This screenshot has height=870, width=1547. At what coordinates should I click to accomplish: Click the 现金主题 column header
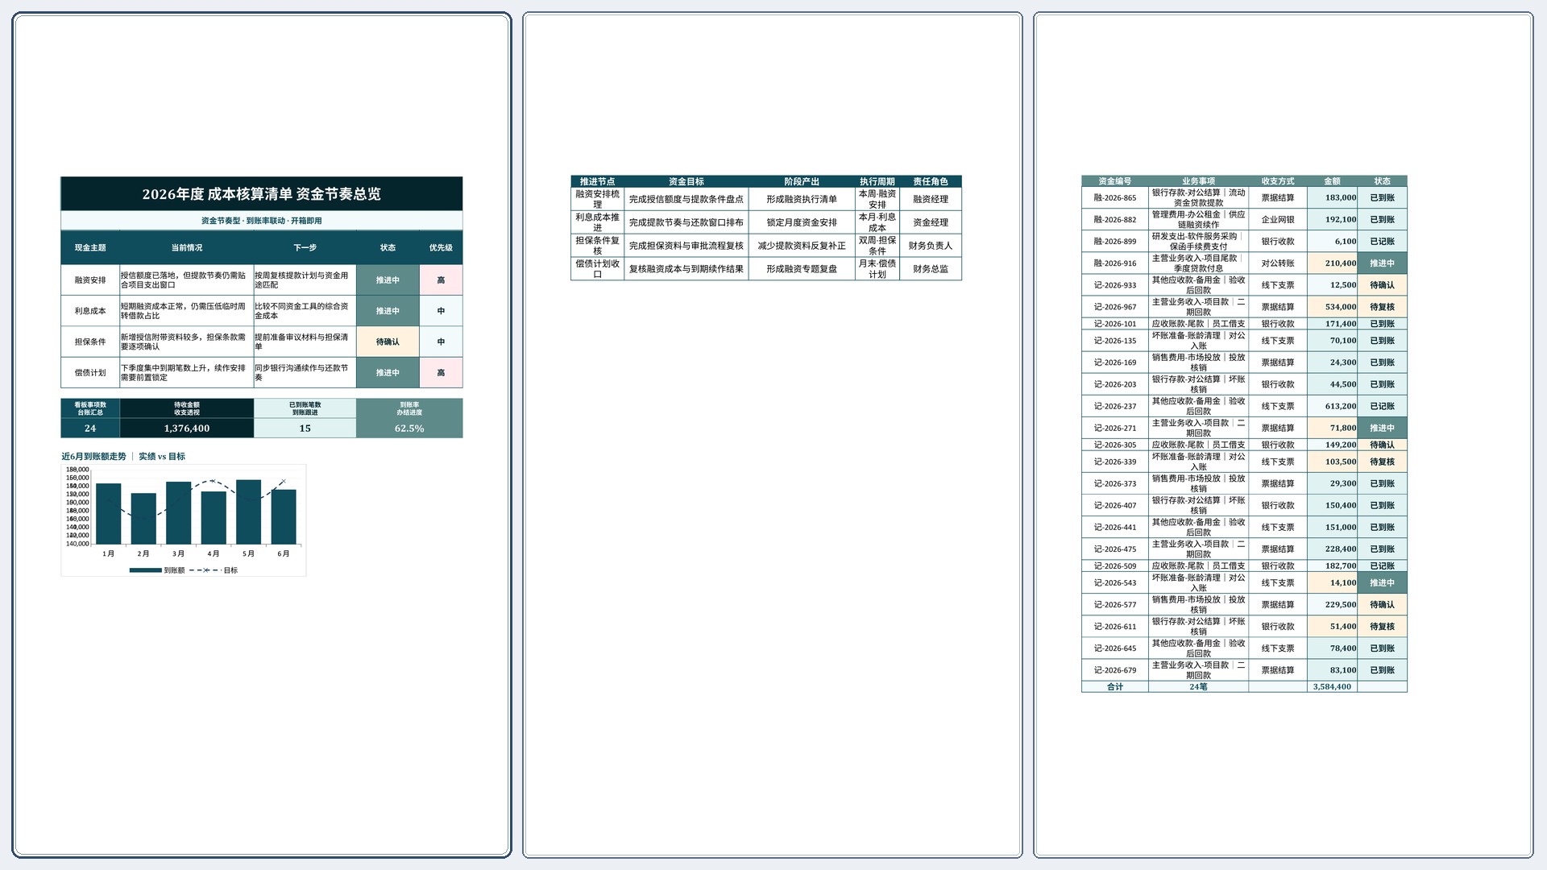coord(90,248)
